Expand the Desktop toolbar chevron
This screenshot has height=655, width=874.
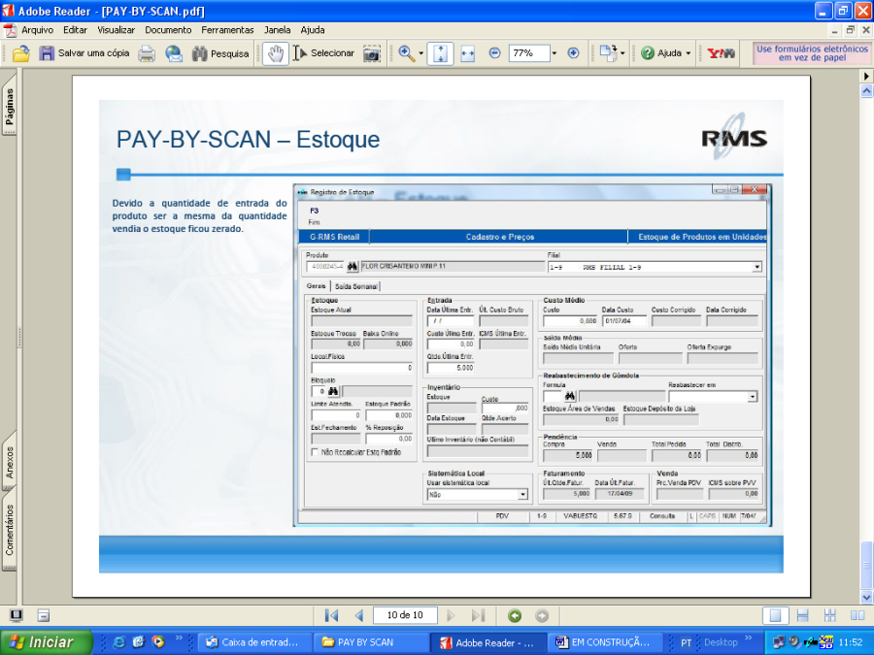pos(749,639)
